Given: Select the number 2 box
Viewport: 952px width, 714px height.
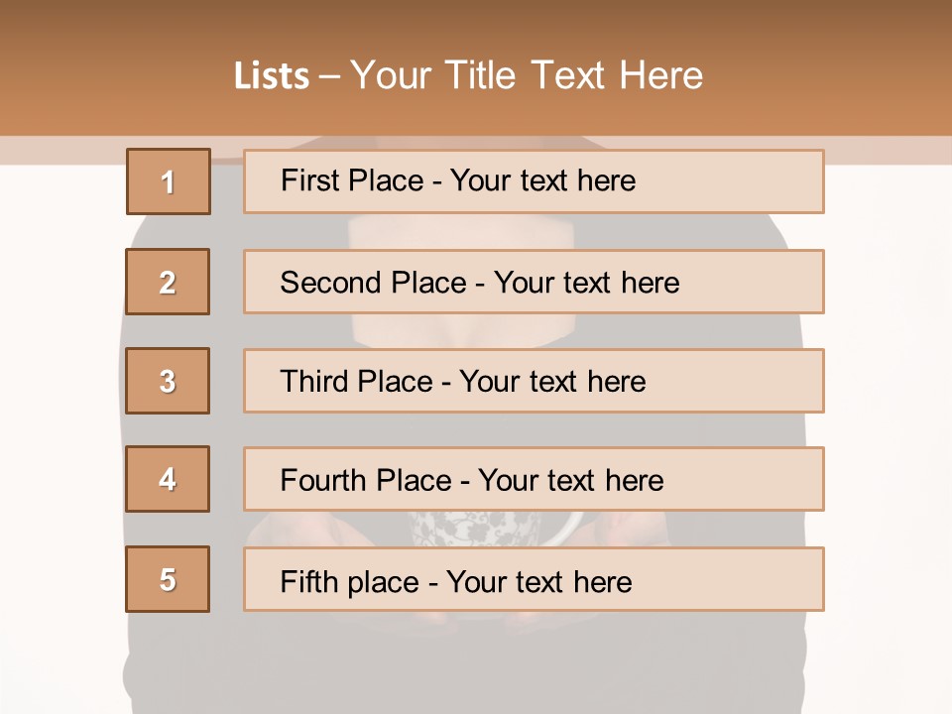Looking at the screenshot, I should click(168, 282).
